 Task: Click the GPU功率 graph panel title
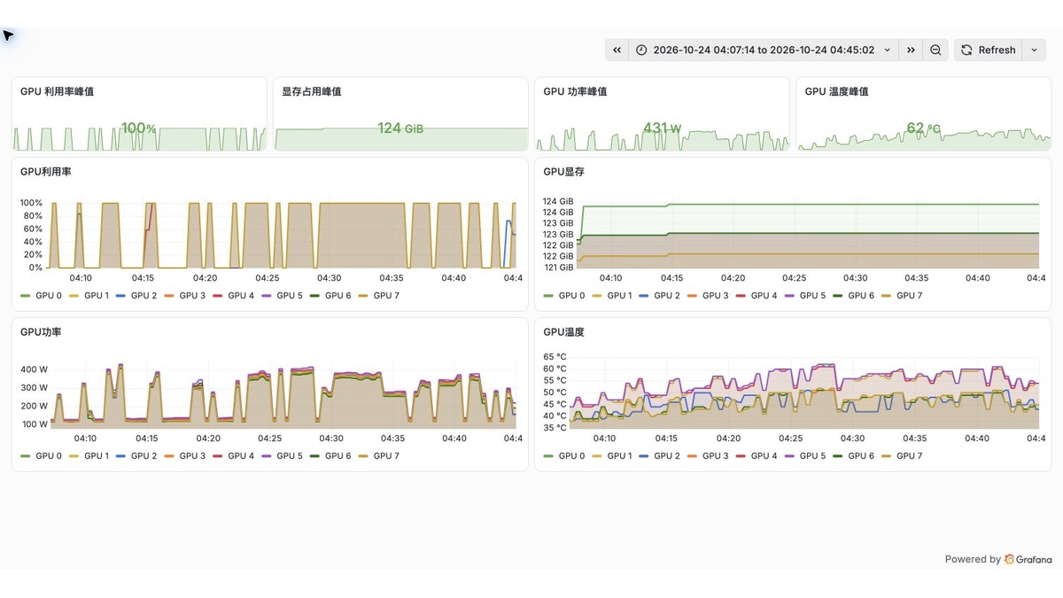tap(41, 332)
